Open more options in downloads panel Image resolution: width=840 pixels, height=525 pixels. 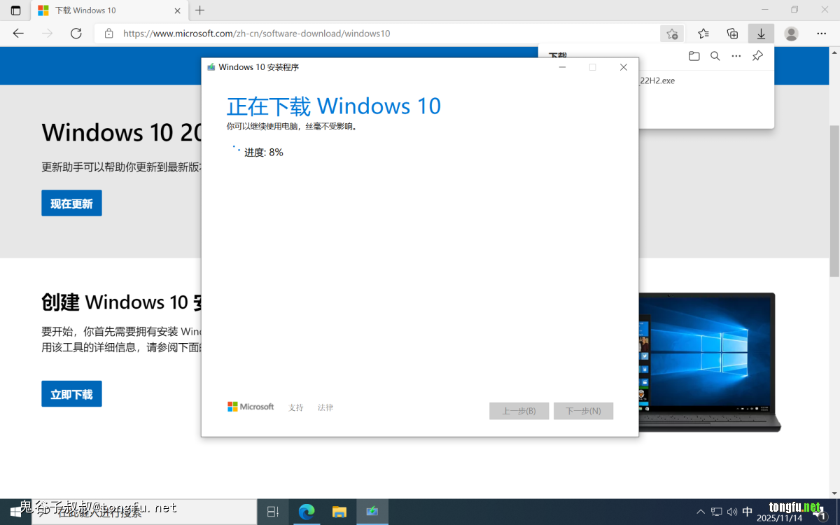(x=736, y=56)
